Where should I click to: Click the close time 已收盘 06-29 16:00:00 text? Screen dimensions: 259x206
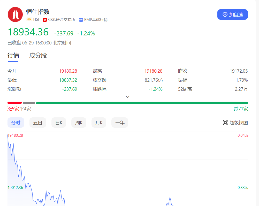(39, 43)
